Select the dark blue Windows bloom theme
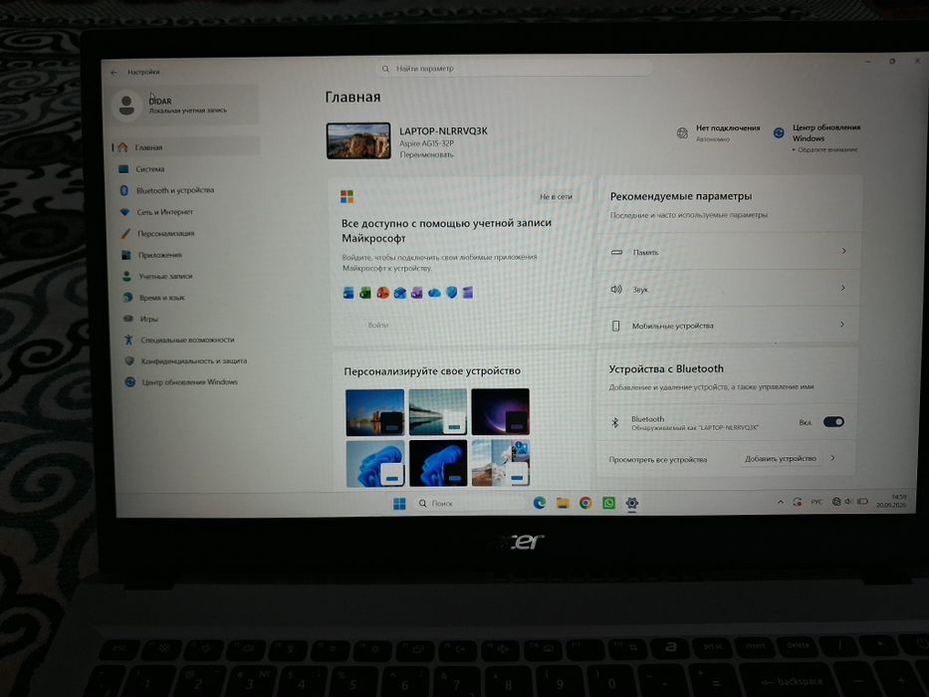The width and height of the screenshot is (929, 697). 438,463
